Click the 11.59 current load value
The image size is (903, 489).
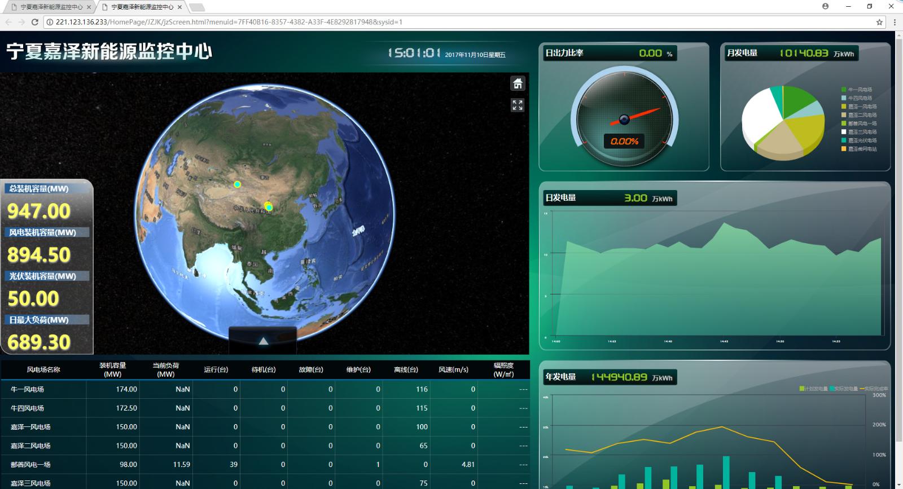click(x=182, y=465)
